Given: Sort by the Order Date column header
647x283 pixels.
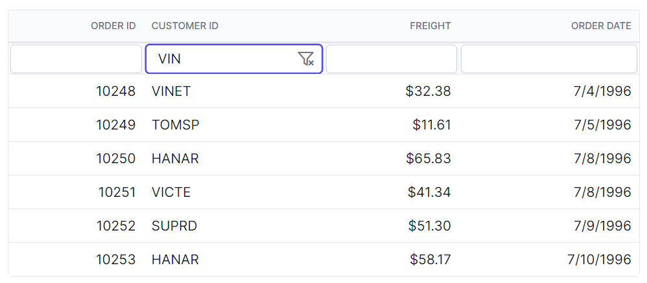Looking at the screenshot, I should pos(600,26).
